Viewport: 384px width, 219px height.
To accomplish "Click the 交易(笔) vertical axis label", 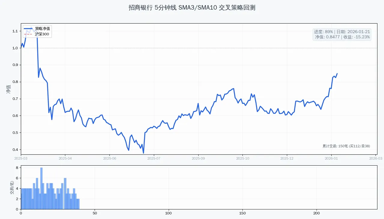I will tap(12, 188).
